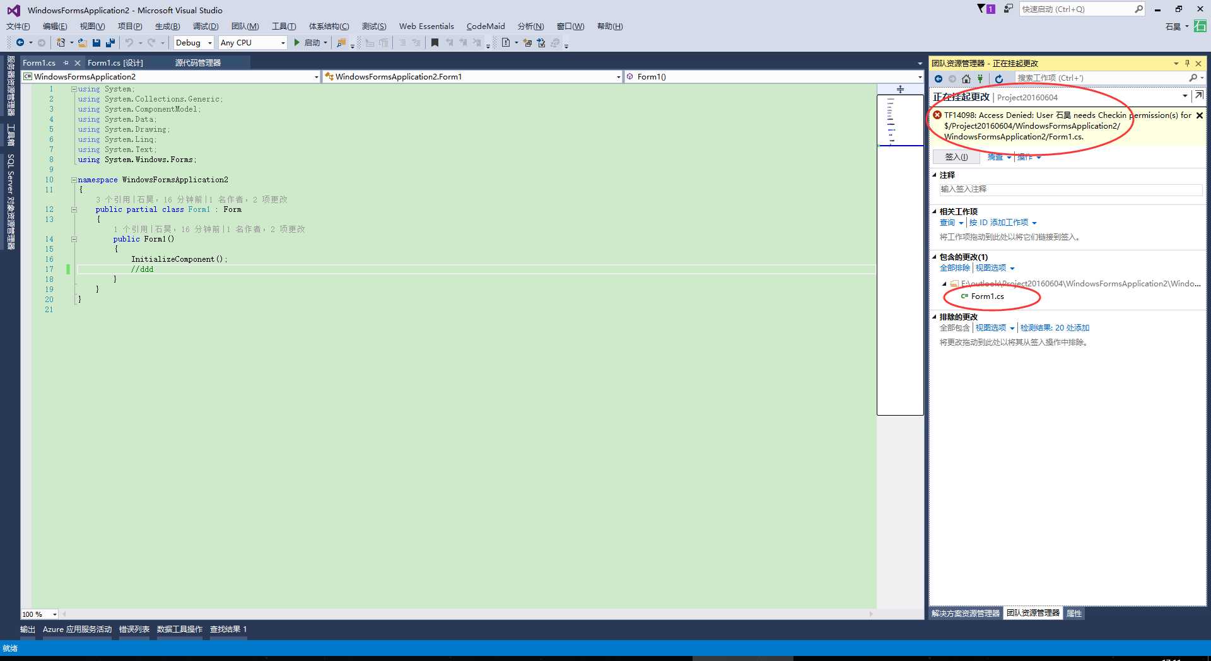Pin the Team Explorer panel

tap(1187, 63)
